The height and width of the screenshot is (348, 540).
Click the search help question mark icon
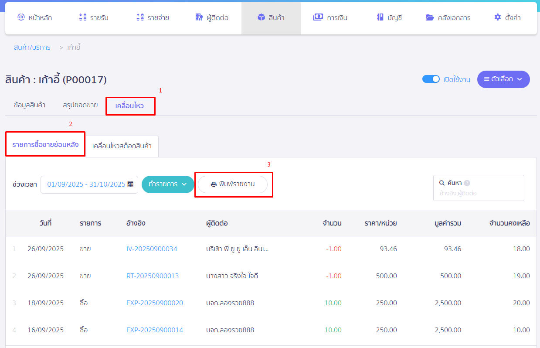pos(467,183)
